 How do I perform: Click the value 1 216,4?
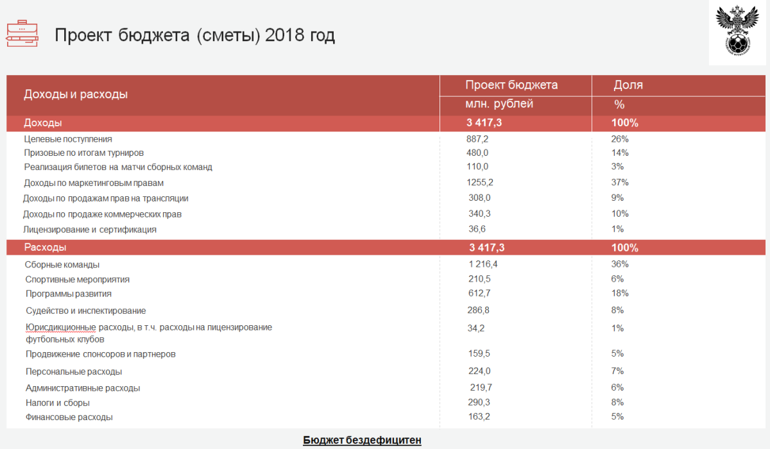point(483,264)
